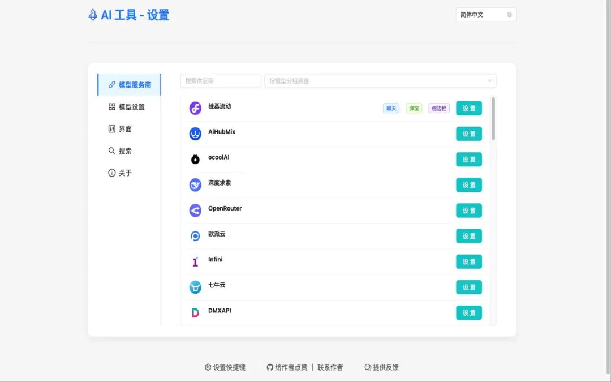The image size is (611, 382).
Task: Click the 欧派云 provider logo
Action: click(x=195, y=236)
